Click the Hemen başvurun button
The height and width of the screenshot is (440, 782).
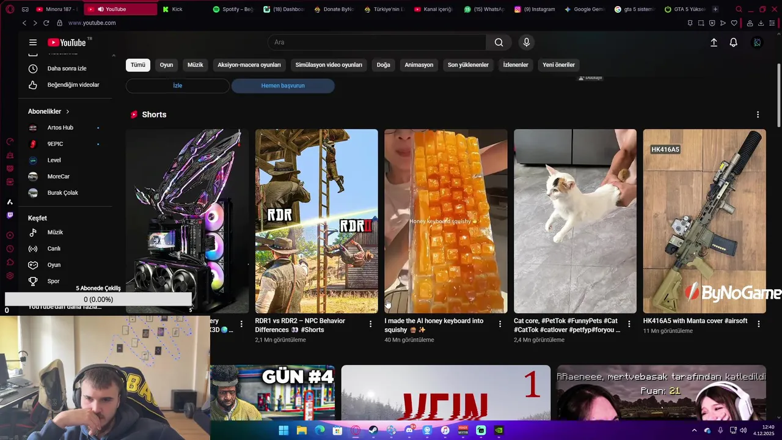[x=283, y=86]
